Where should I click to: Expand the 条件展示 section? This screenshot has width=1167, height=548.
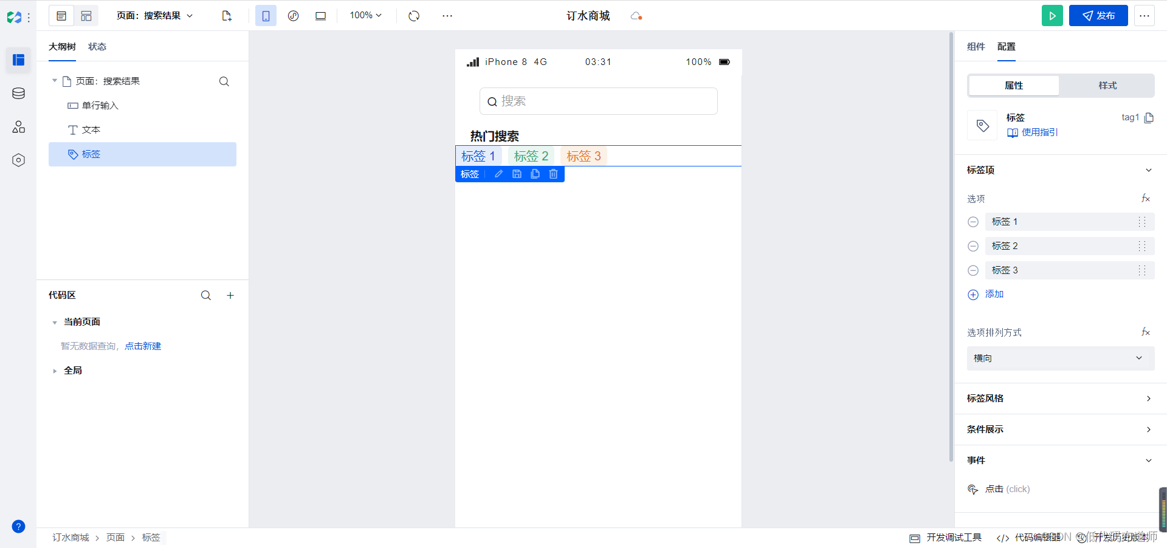[1149, 430]
